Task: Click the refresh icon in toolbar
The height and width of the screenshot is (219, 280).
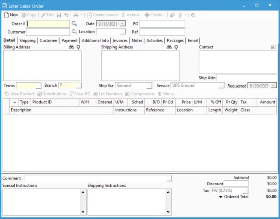Action: (x=193, y=15)
